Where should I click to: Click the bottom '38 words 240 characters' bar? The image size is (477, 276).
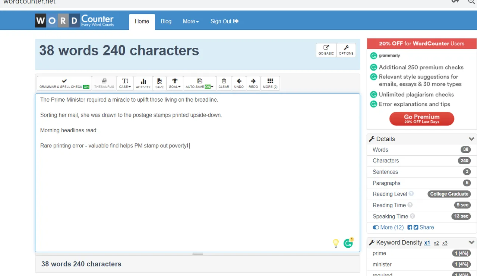[x=198, y=264]
